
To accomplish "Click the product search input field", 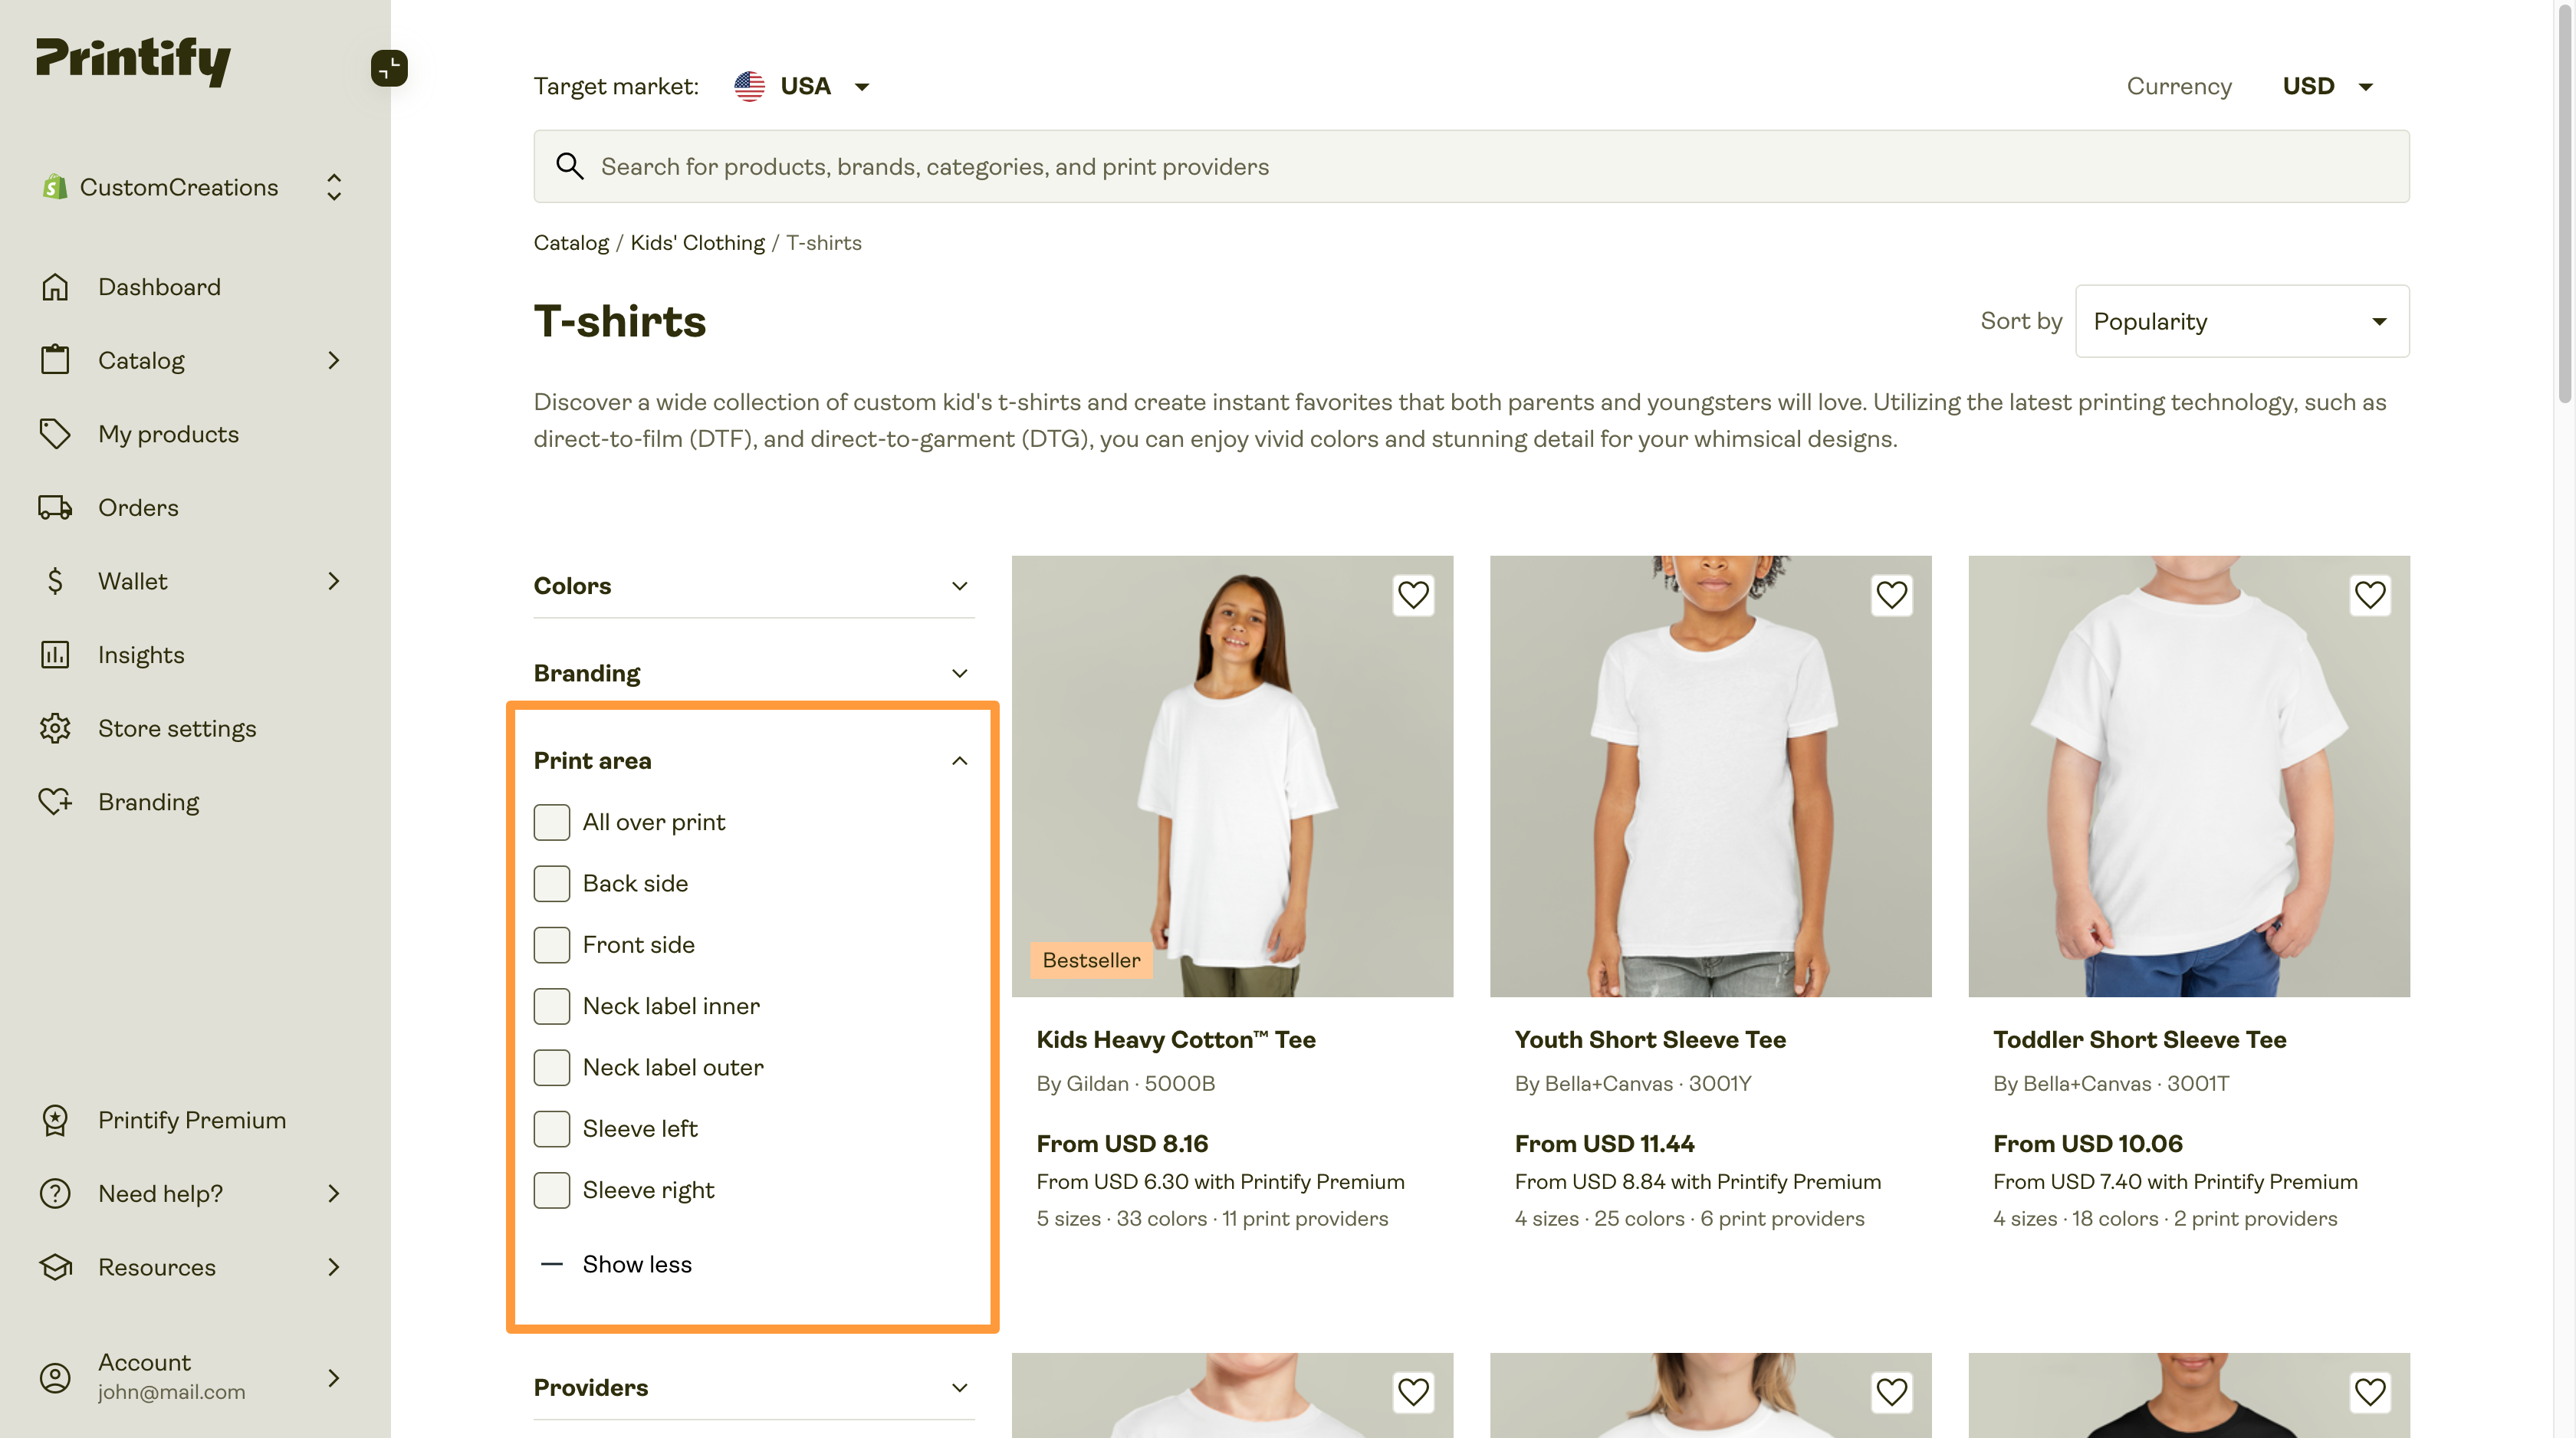I will (x=1471, y=166).
